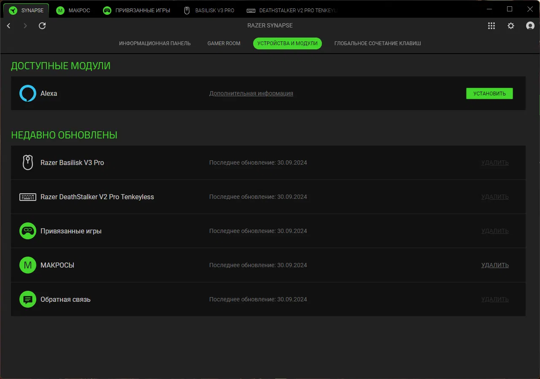Close the Razer Synapse window

(x=530, y=9)
